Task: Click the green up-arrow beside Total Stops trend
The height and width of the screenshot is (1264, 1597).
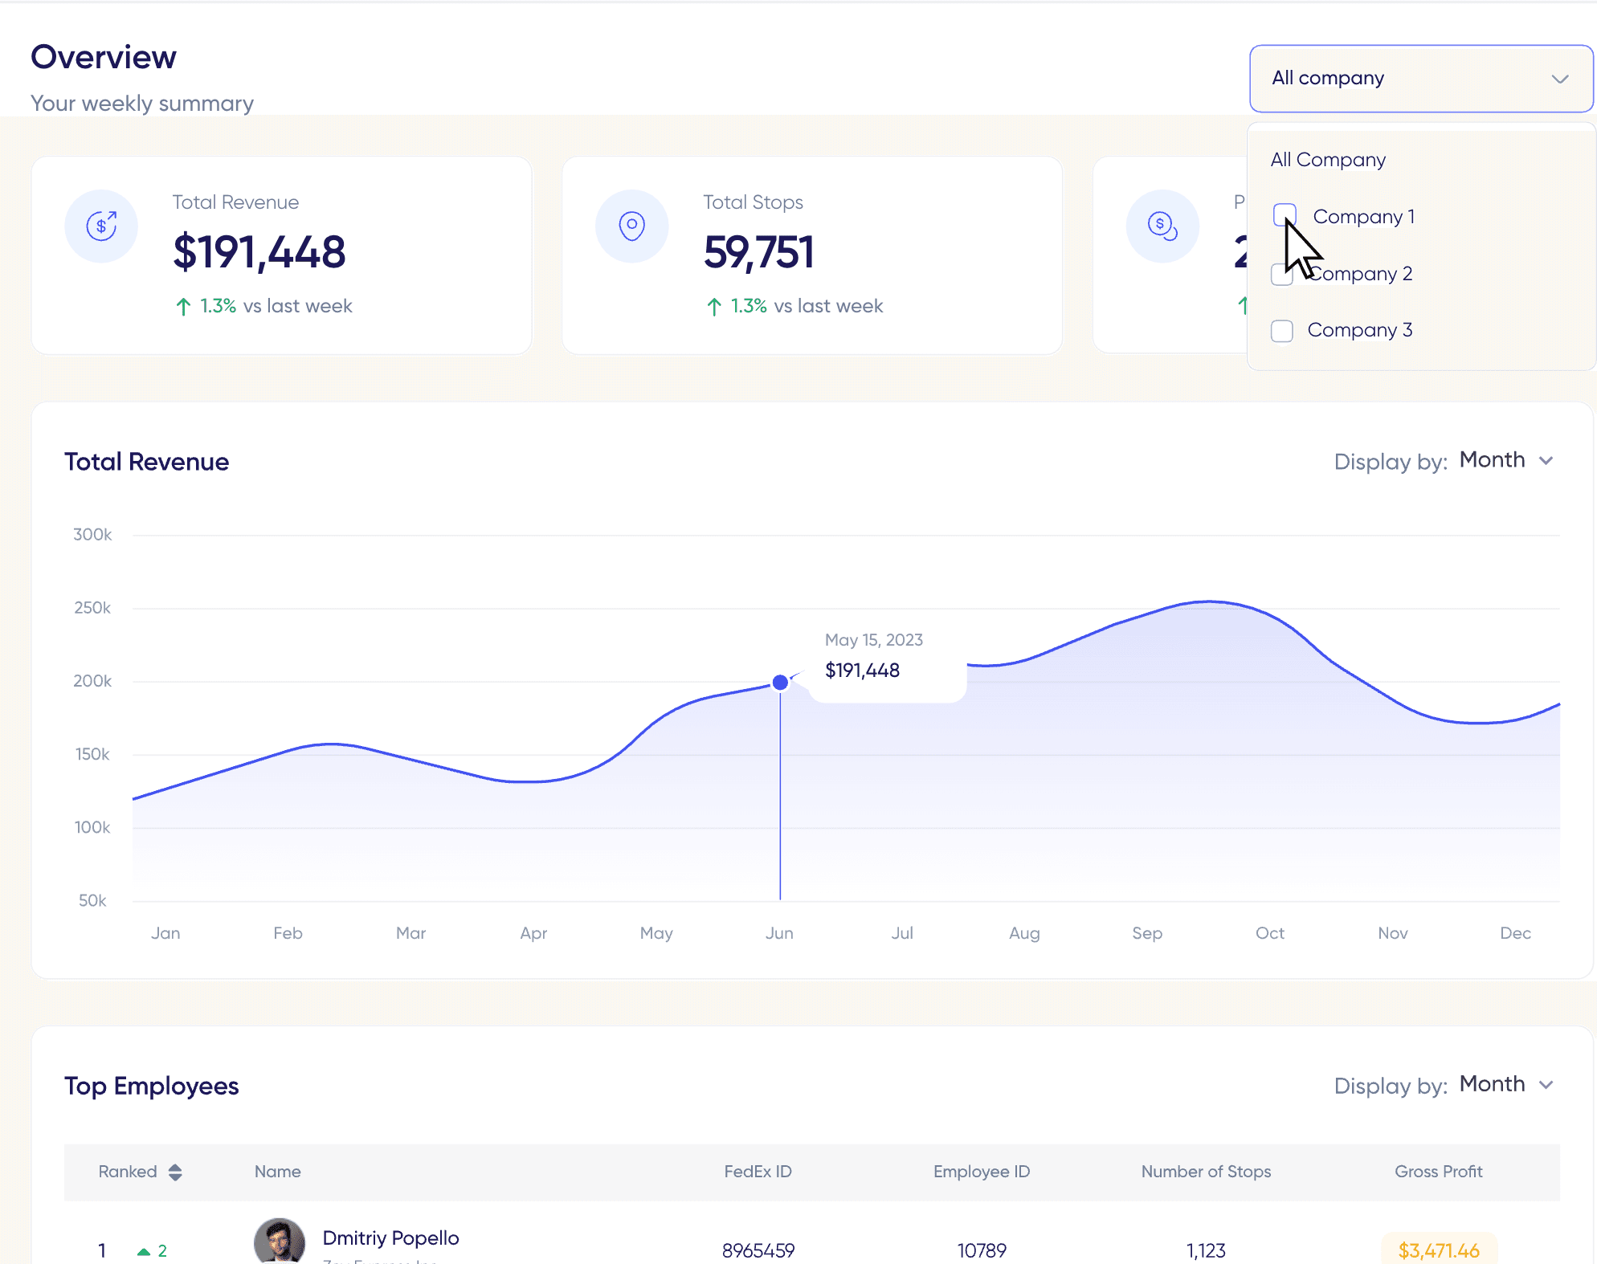Action: [714, 306]
